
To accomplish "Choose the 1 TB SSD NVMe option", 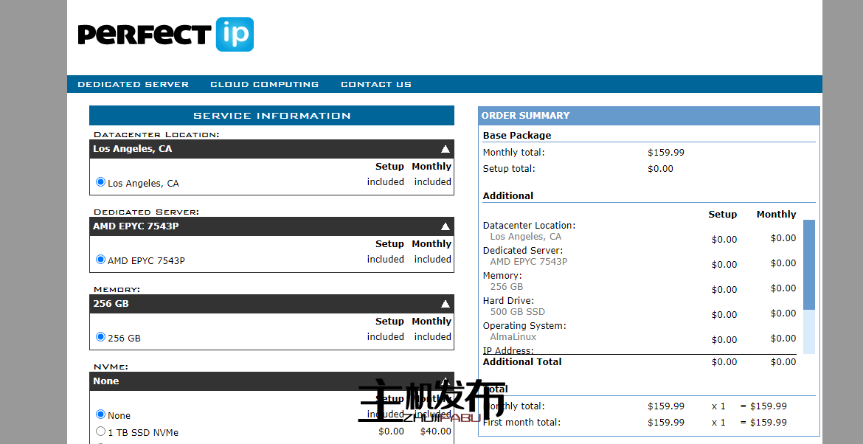I will [x=101, y=431].
